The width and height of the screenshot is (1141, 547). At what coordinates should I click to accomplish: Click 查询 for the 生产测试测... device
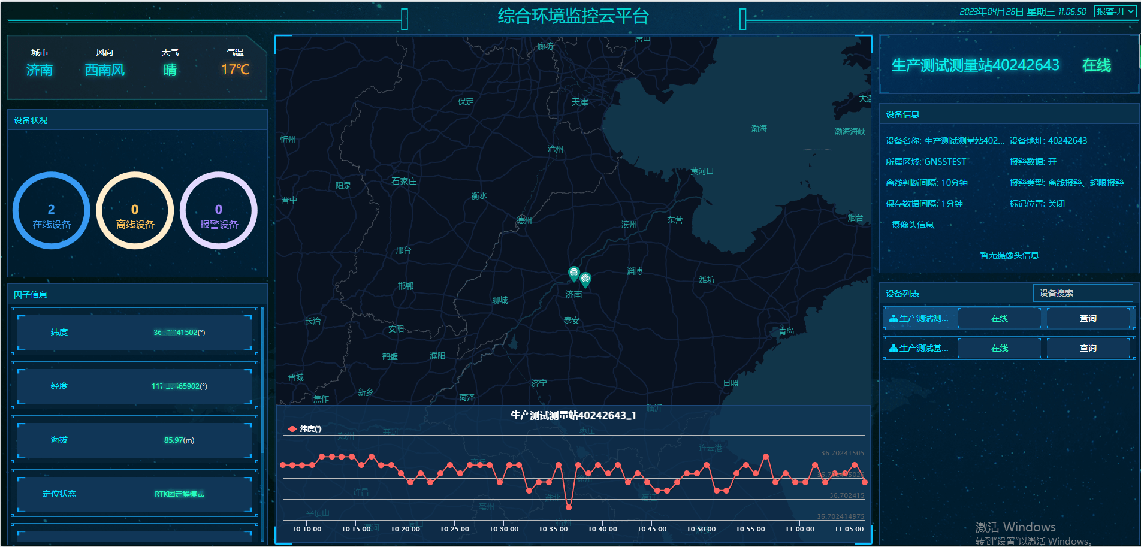click(x=1088, y=318)
